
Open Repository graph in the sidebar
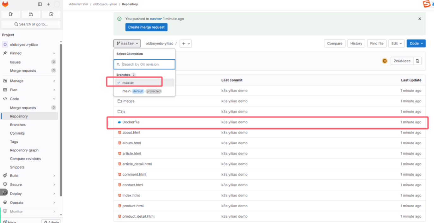click(24, 150)
